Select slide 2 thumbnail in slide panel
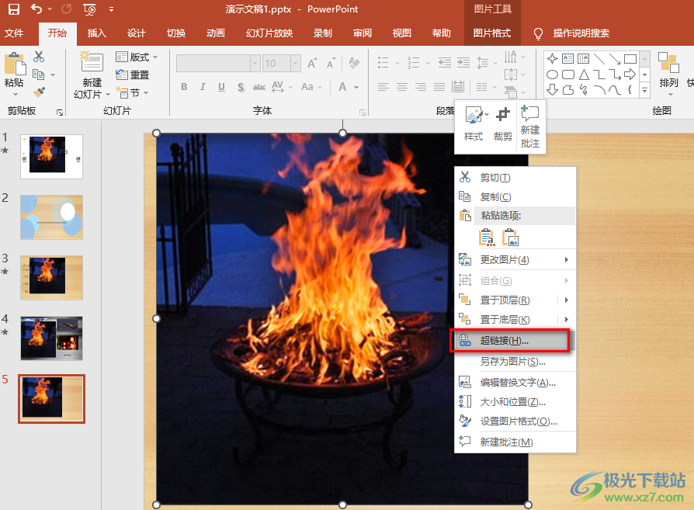 tap(51, 217)
